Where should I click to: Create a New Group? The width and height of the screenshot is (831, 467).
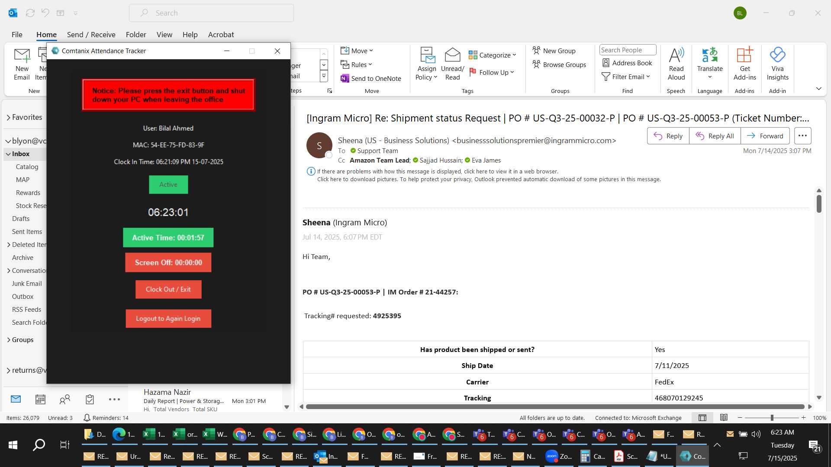click(554, 51)
